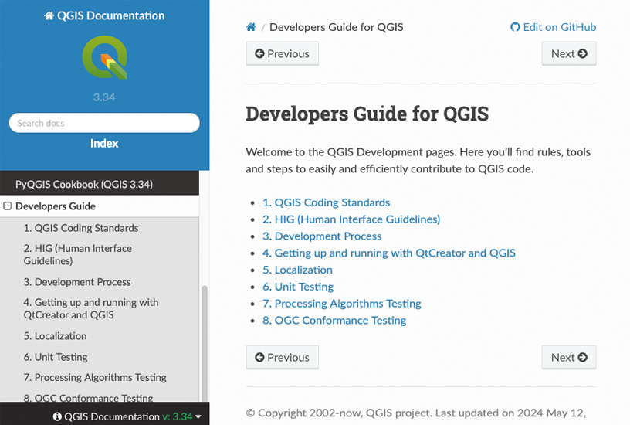Image resolution: width=630 pixels, height=425 pixels.
Task: Go to Localization in the sidebar
Action: pyautogui.click(x=55, y=336)
